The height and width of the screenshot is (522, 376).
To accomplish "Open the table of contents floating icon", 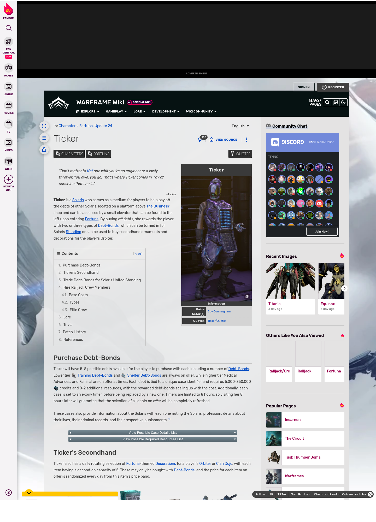I will point(44,138).
